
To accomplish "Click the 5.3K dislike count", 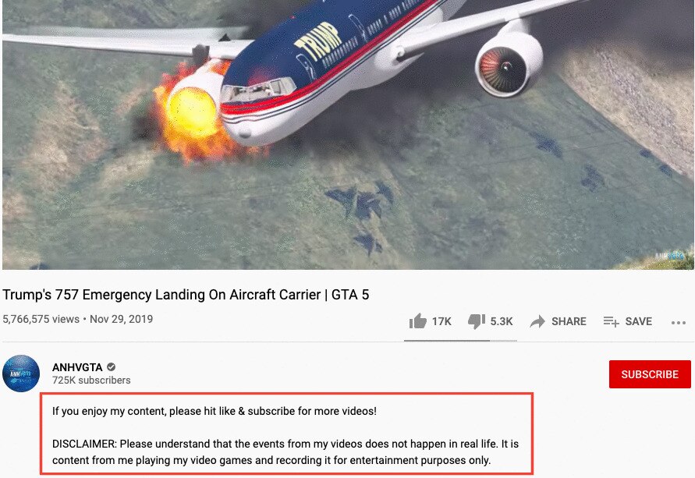I will tap(502, 321).
